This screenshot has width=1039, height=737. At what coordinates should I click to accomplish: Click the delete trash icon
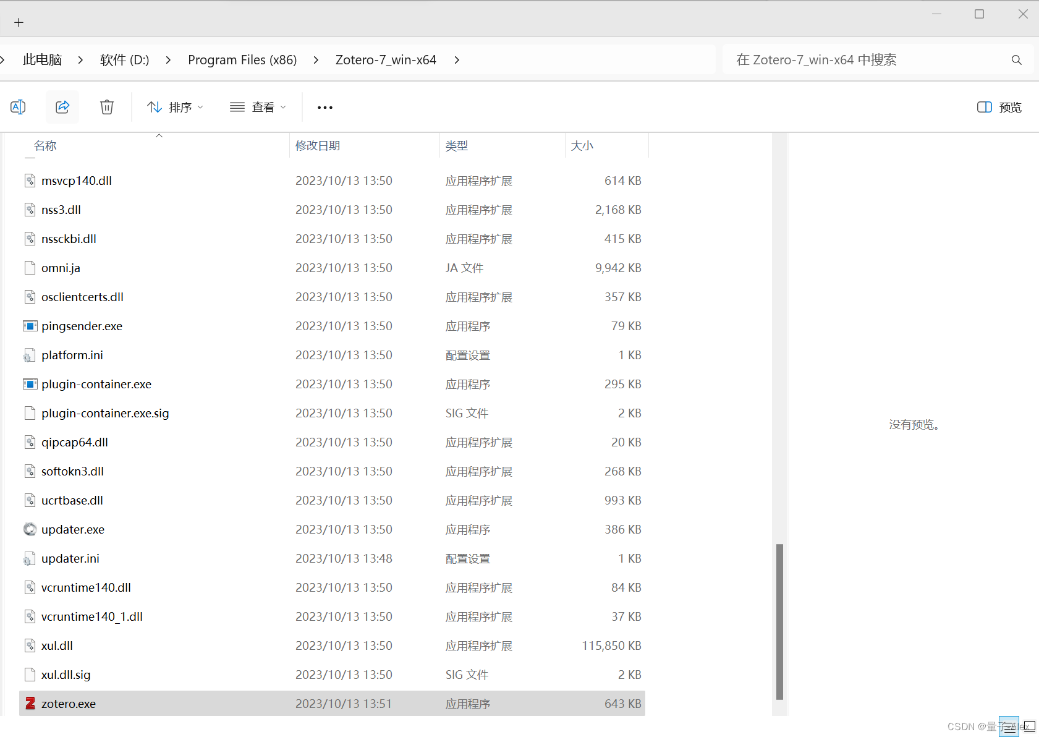(107, 107)
